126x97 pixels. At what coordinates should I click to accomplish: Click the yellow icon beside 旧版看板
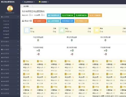40,2
